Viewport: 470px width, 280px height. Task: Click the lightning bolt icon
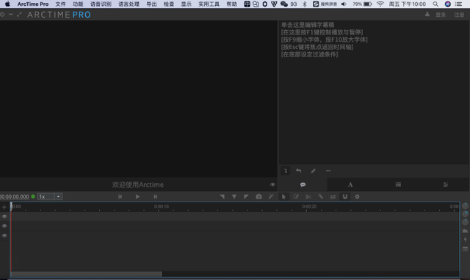[465, 240]
